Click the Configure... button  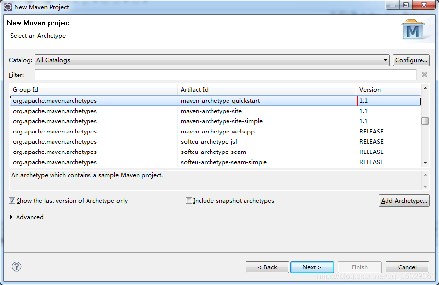[411, 60]
